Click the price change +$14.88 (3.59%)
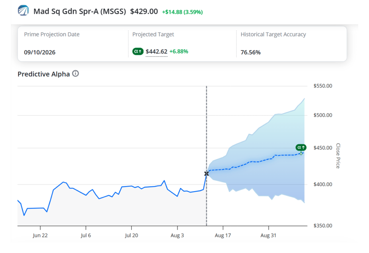The height and width of the screenshot is (253, 369). pos(182,12)
